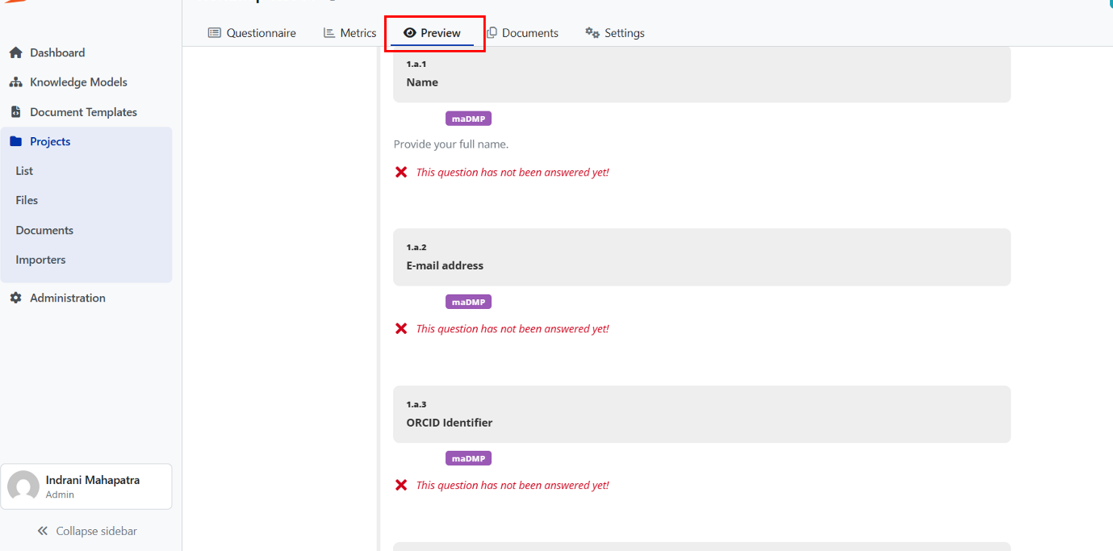The image size is (1113, 551).
Task: Open the Knowledge Models menu item
Action: coord(78,82)
